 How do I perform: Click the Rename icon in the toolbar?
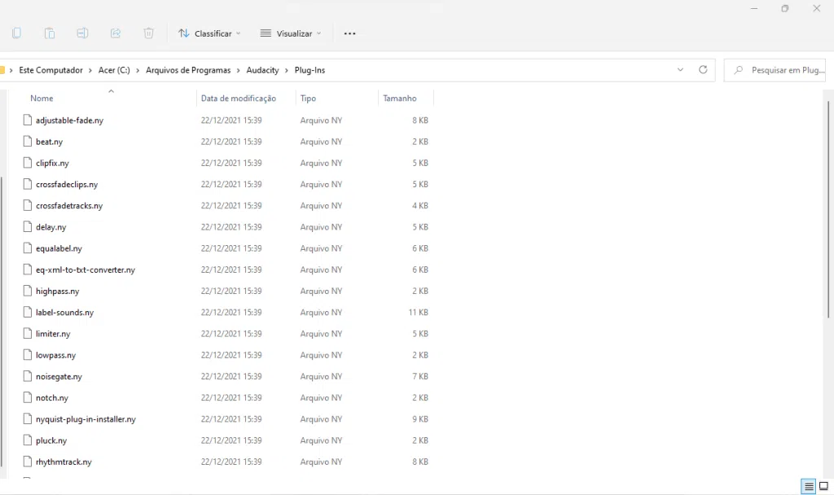click(82, 33)
